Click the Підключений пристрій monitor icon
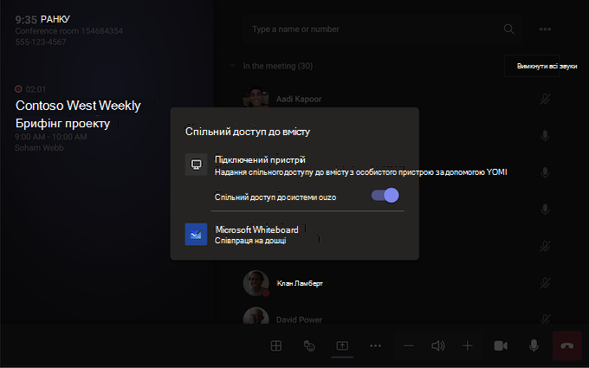Screen dimensions: 589x368 click(x=196, y=165)
